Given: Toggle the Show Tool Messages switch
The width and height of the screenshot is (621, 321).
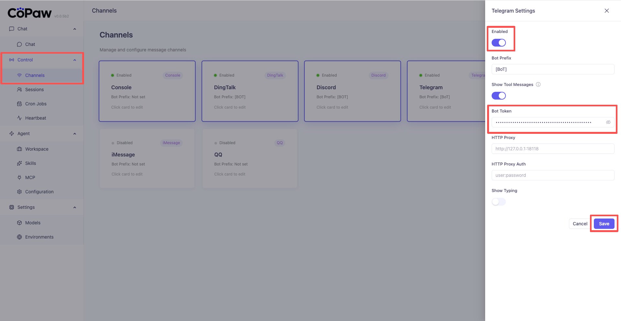Looking at the screenshot, I should (499, 96).
